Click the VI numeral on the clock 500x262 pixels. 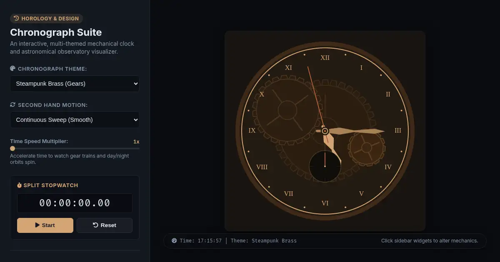pyautogui.click(x=325, y=203)
